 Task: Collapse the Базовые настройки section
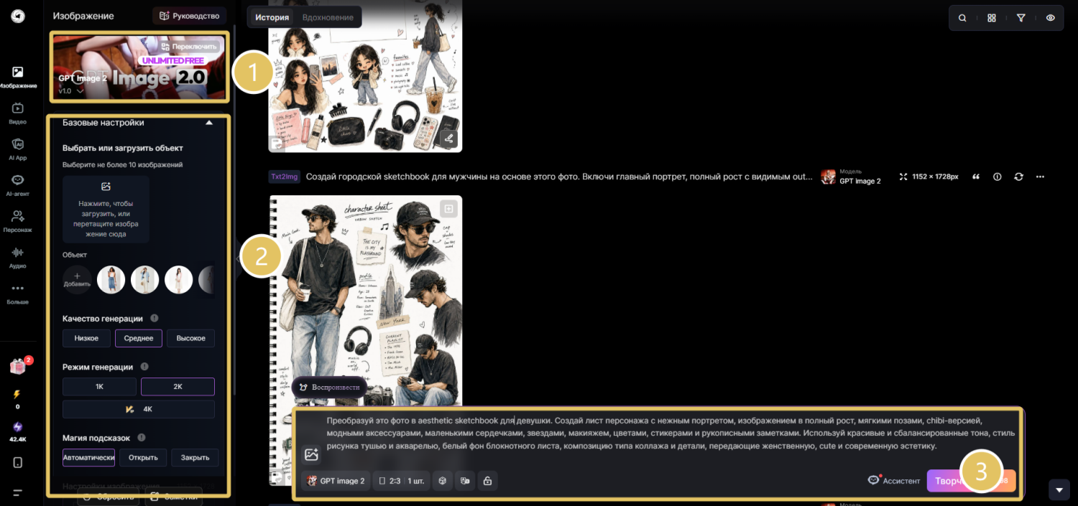(209, 123)
